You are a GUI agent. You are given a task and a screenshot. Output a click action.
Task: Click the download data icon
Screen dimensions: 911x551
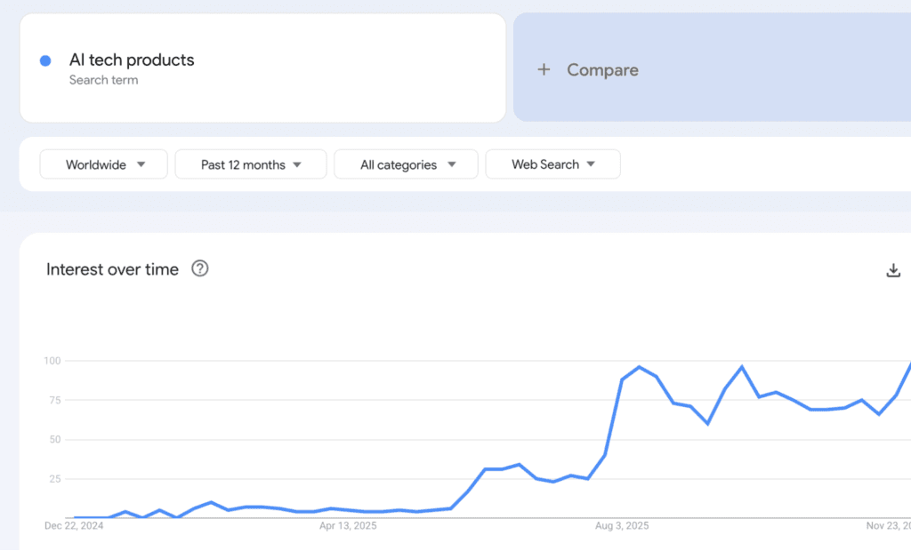[893, 269]
